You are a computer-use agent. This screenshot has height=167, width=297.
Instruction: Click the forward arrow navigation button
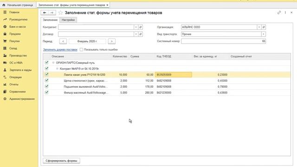(x=52, y=13)
